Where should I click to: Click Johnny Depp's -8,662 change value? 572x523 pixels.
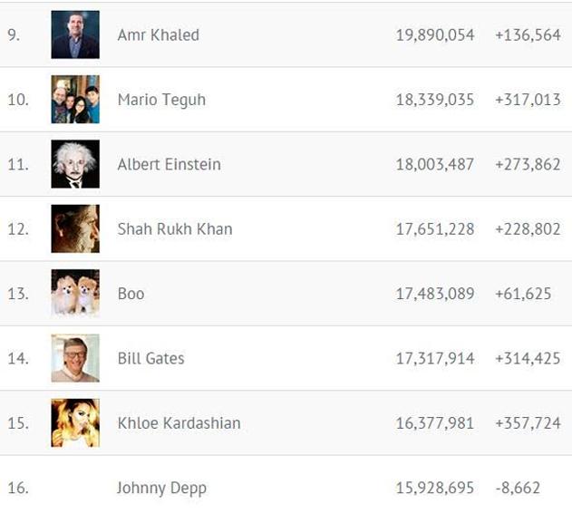518,488
